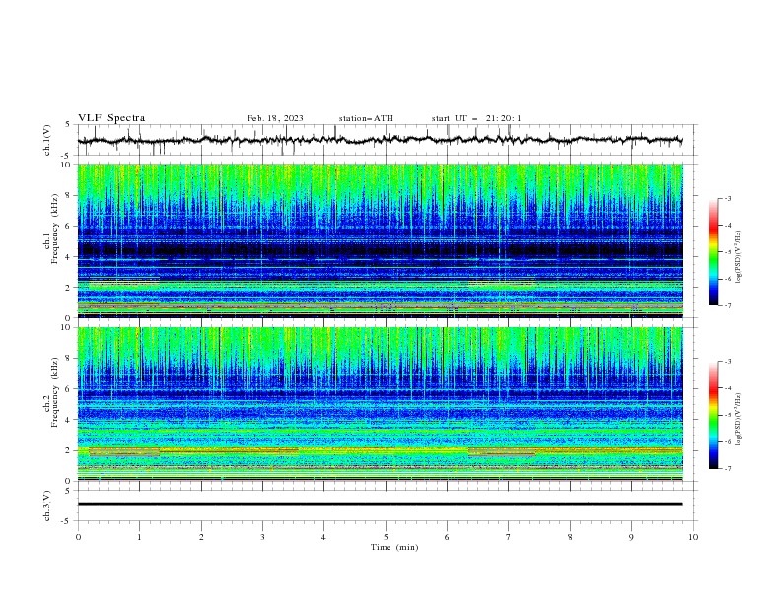The width and height of the screenshot is (781, 603).
Task: Click the ch.1 voltage waveform trace
Action: coord(380,140)
